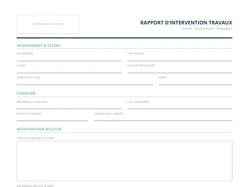Click the Référence chantier field
This screenshot has height=187, width=249.
coord(69,106)
